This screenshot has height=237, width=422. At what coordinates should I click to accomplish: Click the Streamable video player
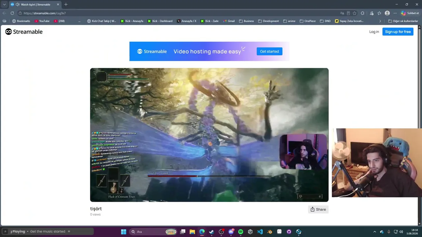[209, 135]
